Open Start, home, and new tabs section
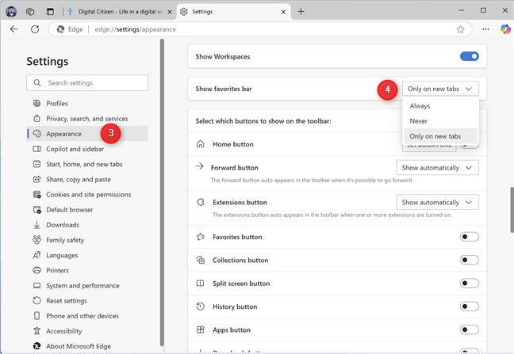 87,164
